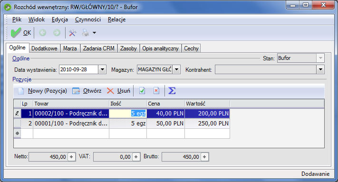Click the Otwórz button label
338x182 pixels.
[x=92, y=91]
